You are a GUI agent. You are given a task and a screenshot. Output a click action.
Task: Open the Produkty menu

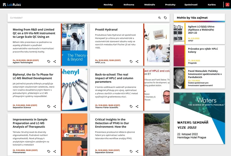[170, 5]
